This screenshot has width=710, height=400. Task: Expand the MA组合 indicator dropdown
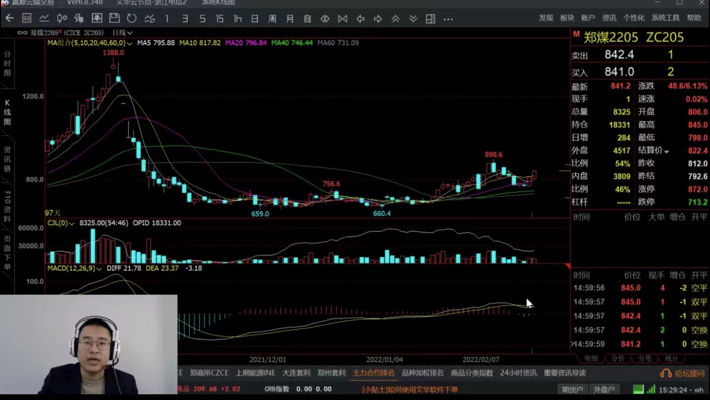click(x=130, y=43)
